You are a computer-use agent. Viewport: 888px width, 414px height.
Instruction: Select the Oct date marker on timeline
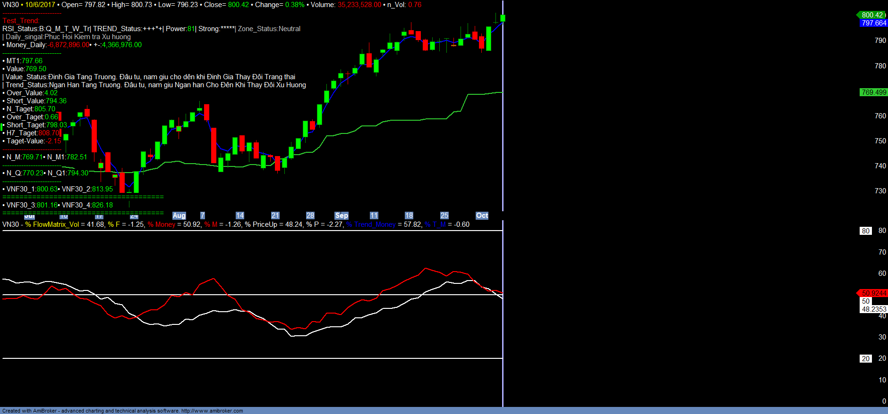tap(482, 215)
